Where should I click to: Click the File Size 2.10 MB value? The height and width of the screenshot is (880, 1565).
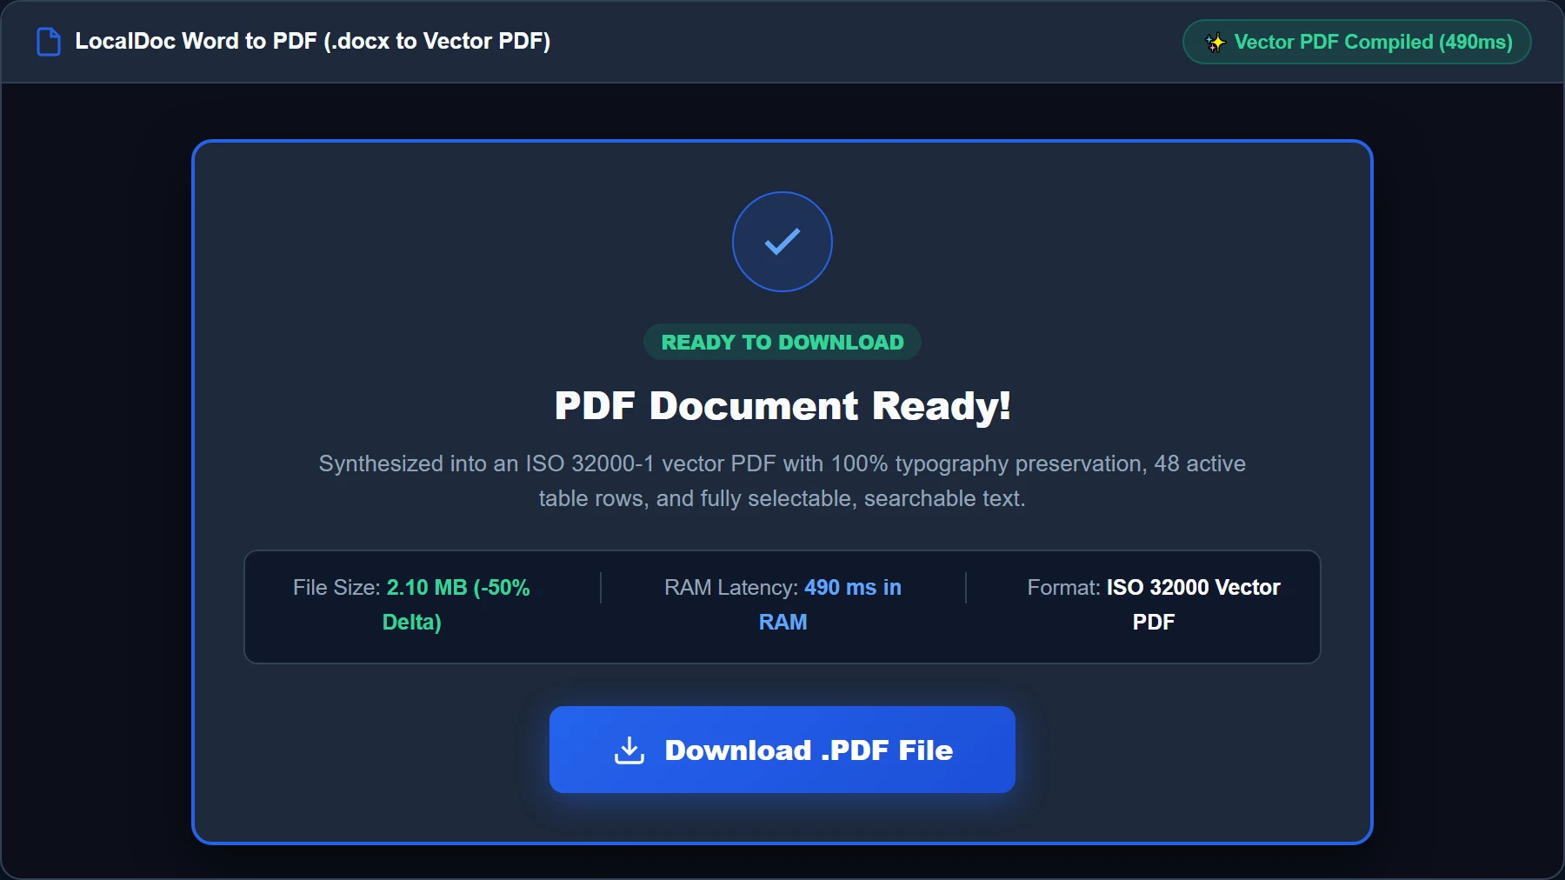[x=457, y=604]
